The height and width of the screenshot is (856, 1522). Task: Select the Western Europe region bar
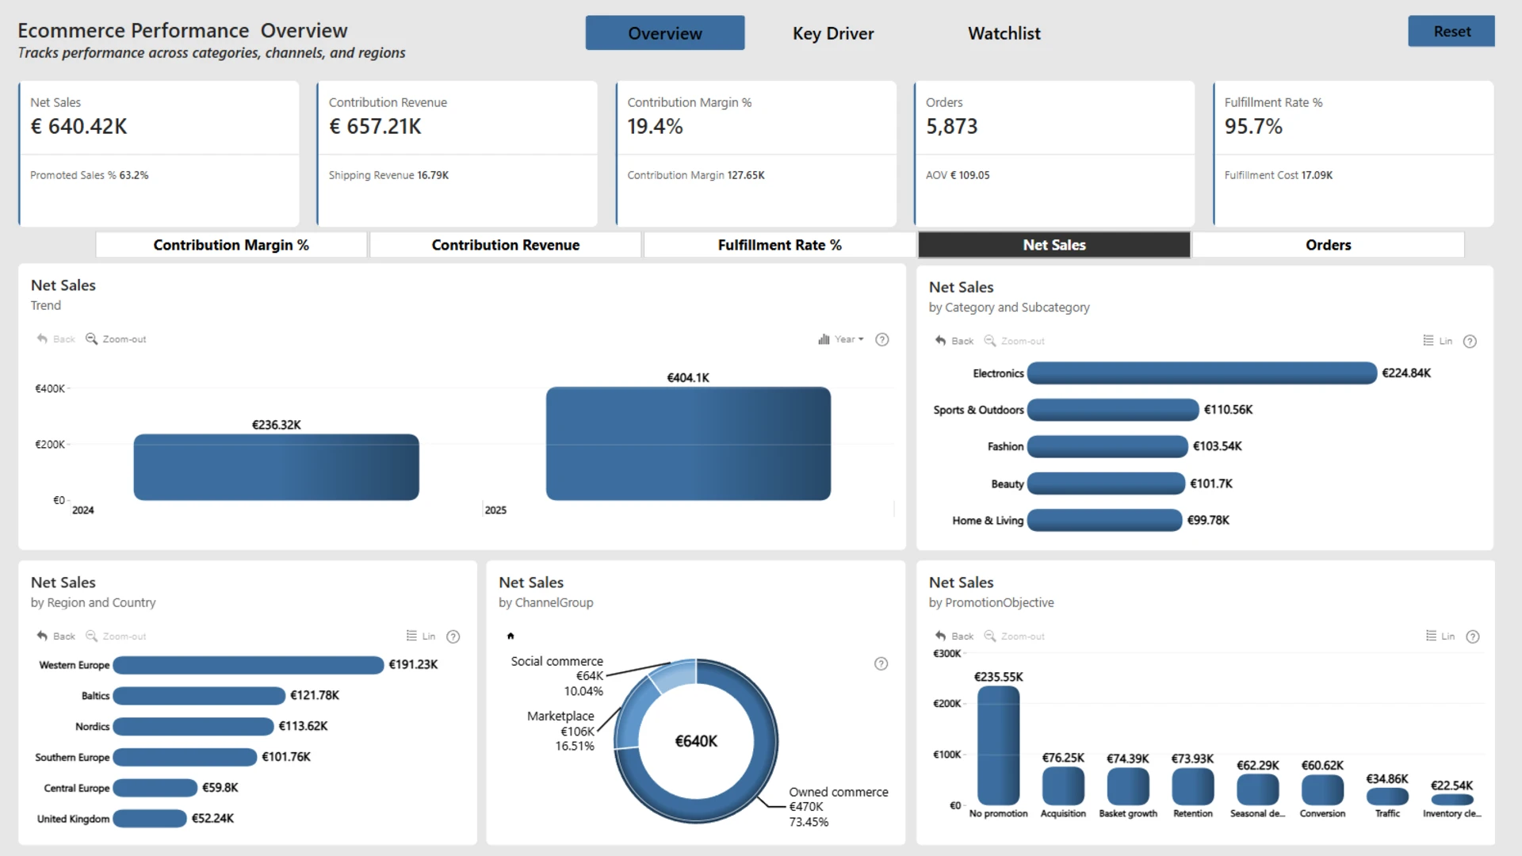click(248, 665)
